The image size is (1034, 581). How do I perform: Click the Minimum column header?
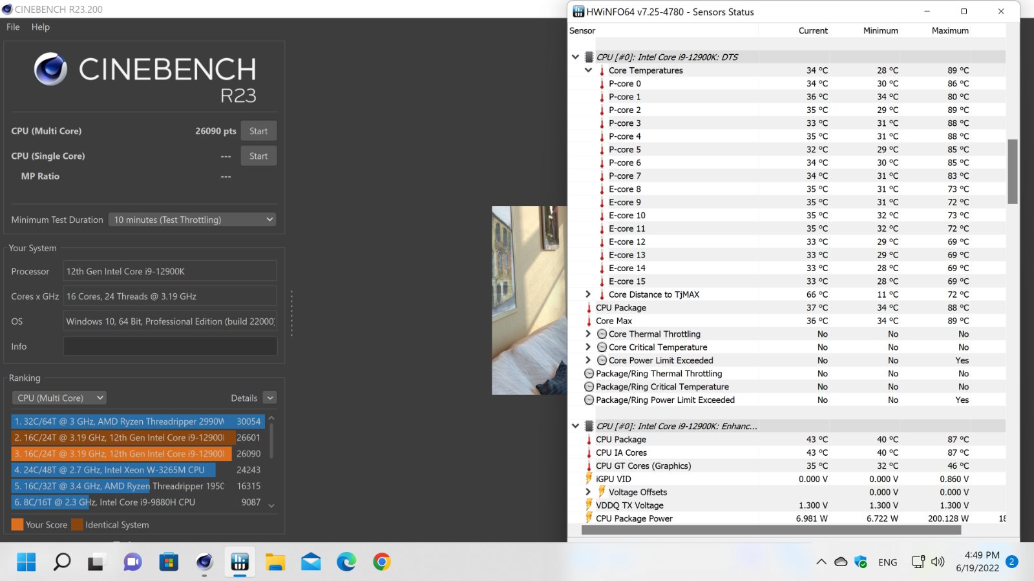pos(880,30)
